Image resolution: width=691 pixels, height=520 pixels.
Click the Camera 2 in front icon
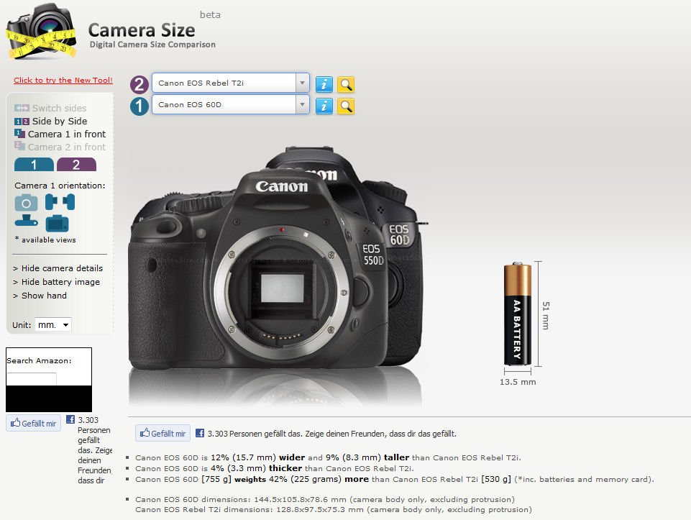19,146
